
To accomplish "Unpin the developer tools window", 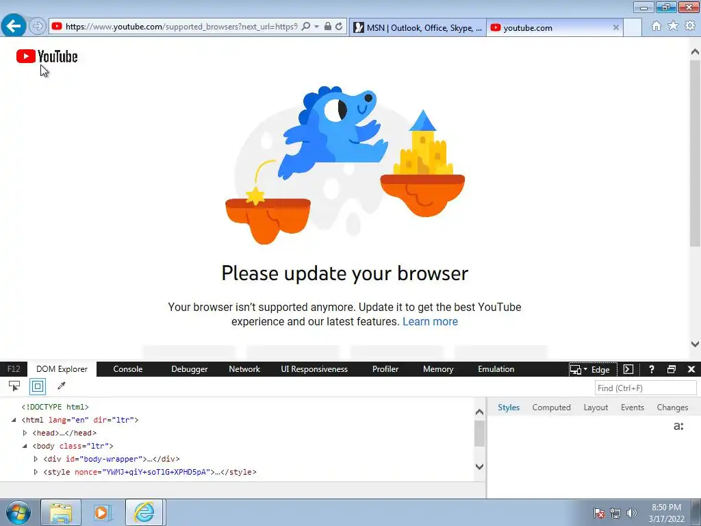I will coord(672,369).
